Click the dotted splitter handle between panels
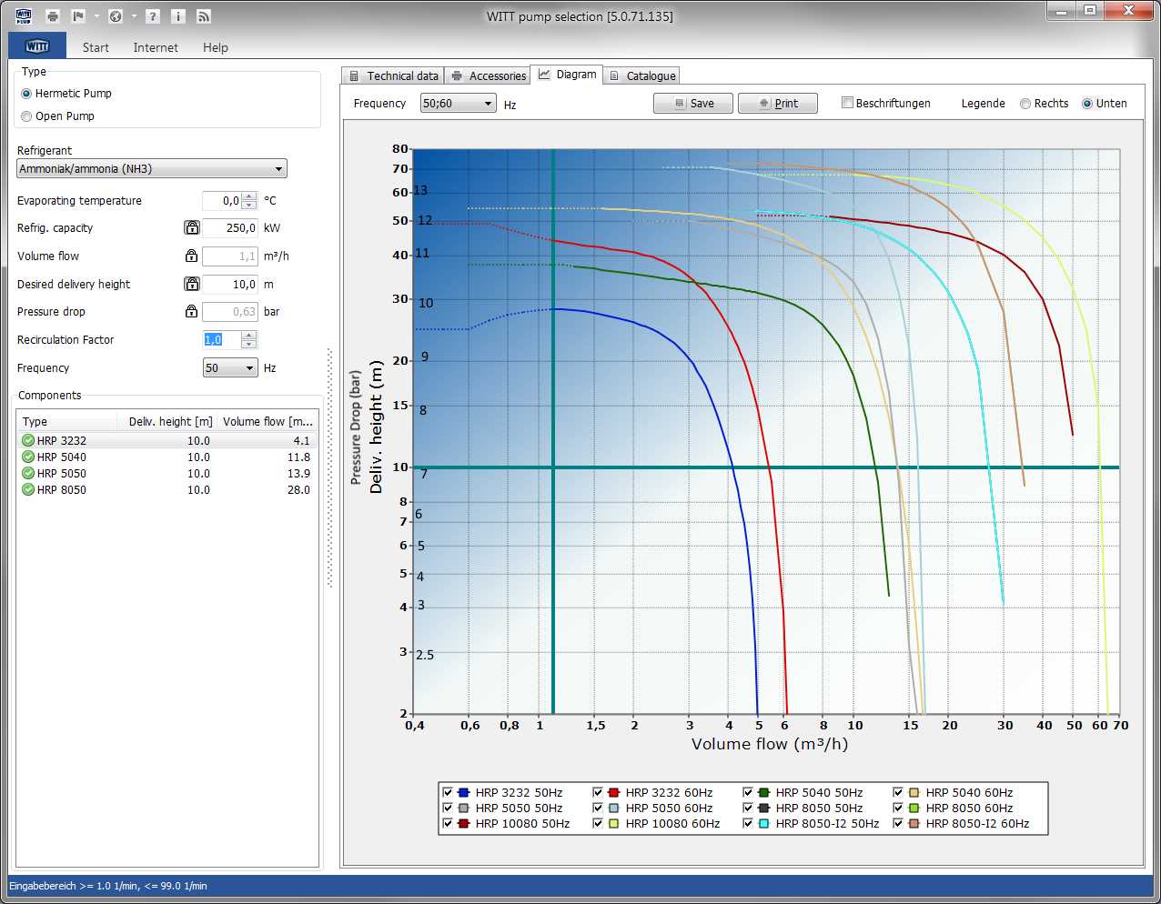 coord(330,468)
